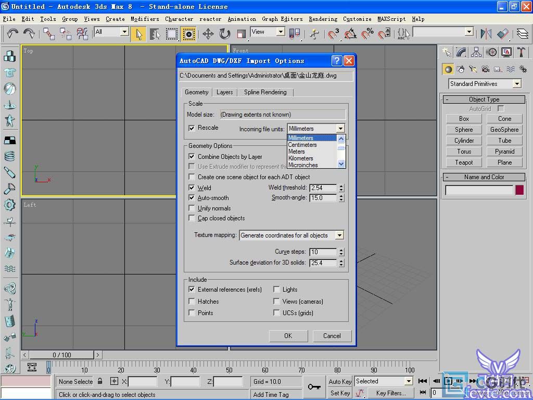The height and width of the screenshot is (400, 533).
Task: Open the Selected key mode dropdown
Action: point(384,381)
